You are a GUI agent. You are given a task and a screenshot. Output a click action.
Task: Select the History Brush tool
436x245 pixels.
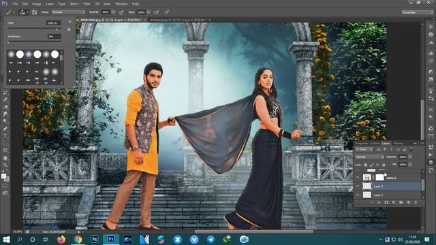point(5,93)
